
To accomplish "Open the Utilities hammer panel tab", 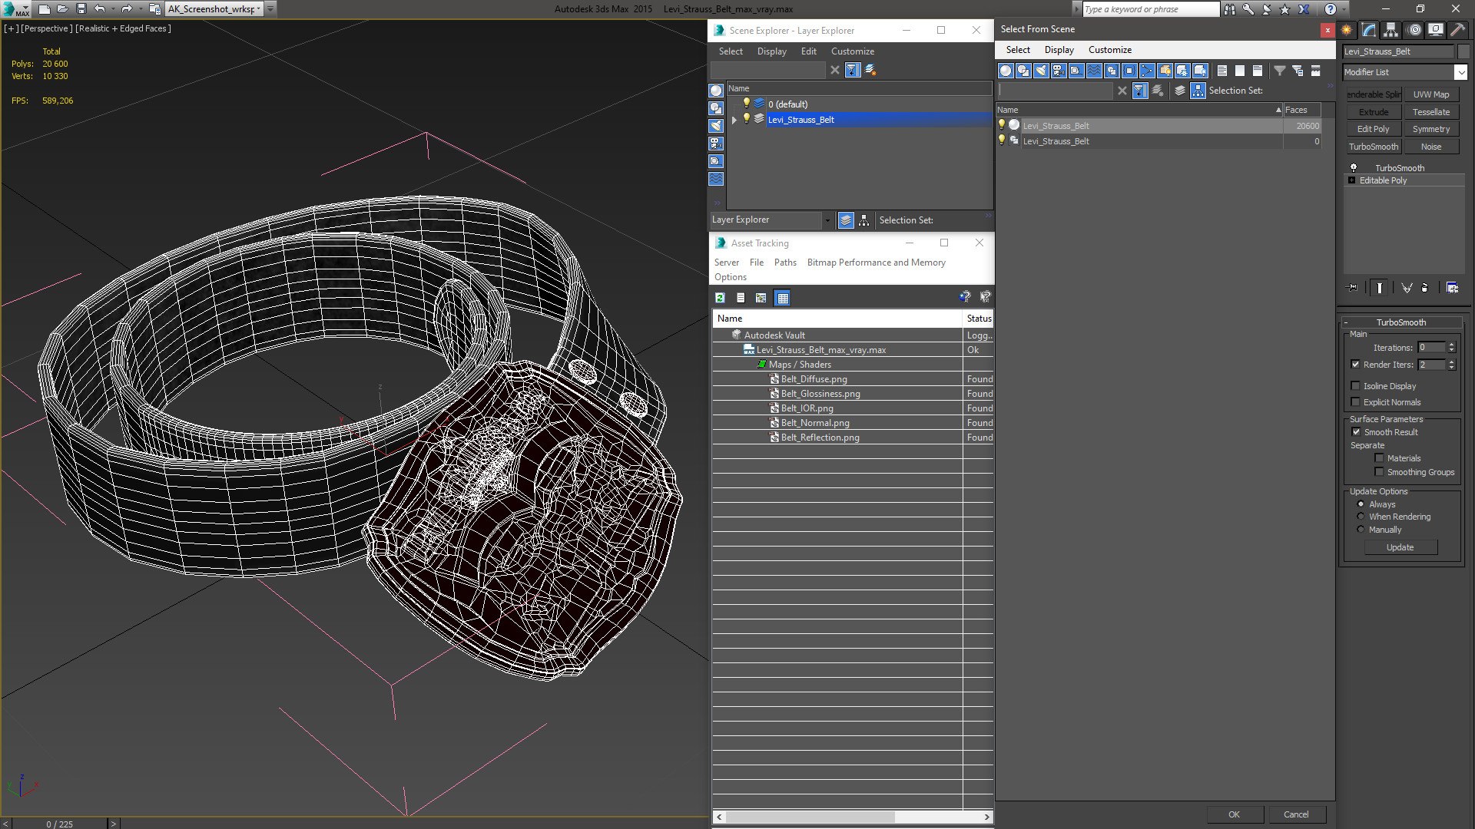I will click(x=1457, y=30).
